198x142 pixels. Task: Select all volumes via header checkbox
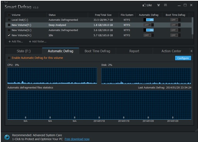pyautogui.click(x=9, y=15)
